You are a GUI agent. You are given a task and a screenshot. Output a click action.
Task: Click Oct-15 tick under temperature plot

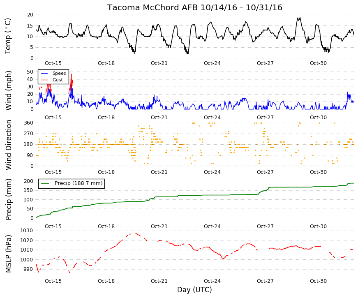(x=53, y=63)
